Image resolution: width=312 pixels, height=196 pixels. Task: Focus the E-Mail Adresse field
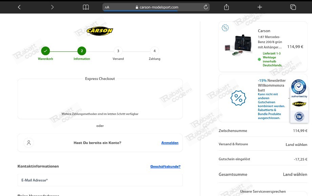coord(100,180)
